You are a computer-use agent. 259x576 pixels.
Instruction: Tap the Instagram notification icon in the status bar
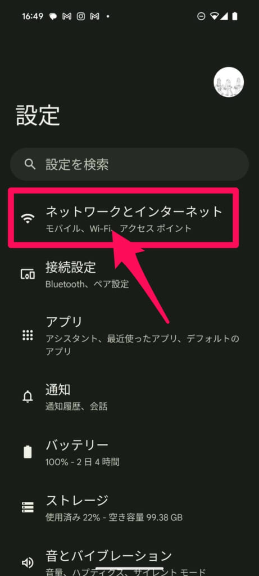coord(80,16)
